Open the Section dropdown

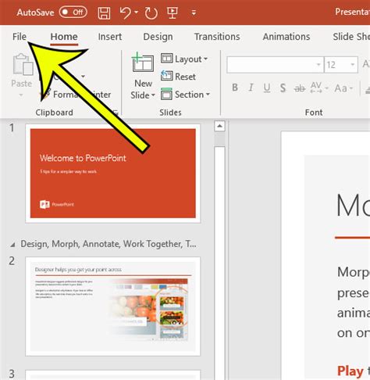pyautogui.click(x=185, y=95)
